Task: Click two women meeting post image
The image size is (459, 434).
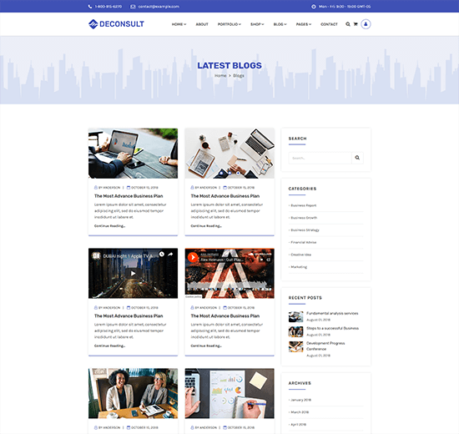Action: coord(133,393)
